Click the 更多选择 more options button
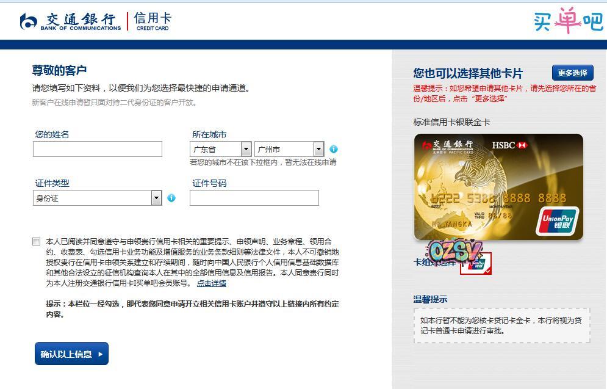Screen dimensions: 607x389 574,72
